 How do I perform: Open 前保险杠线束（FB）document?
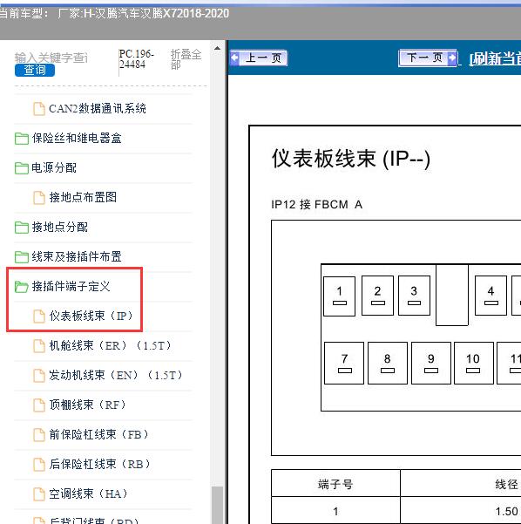[98, 434]
